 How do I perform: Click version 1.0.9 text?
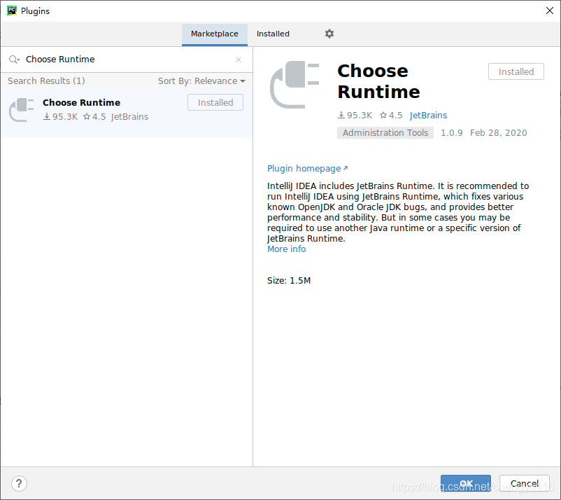[451, 133]
